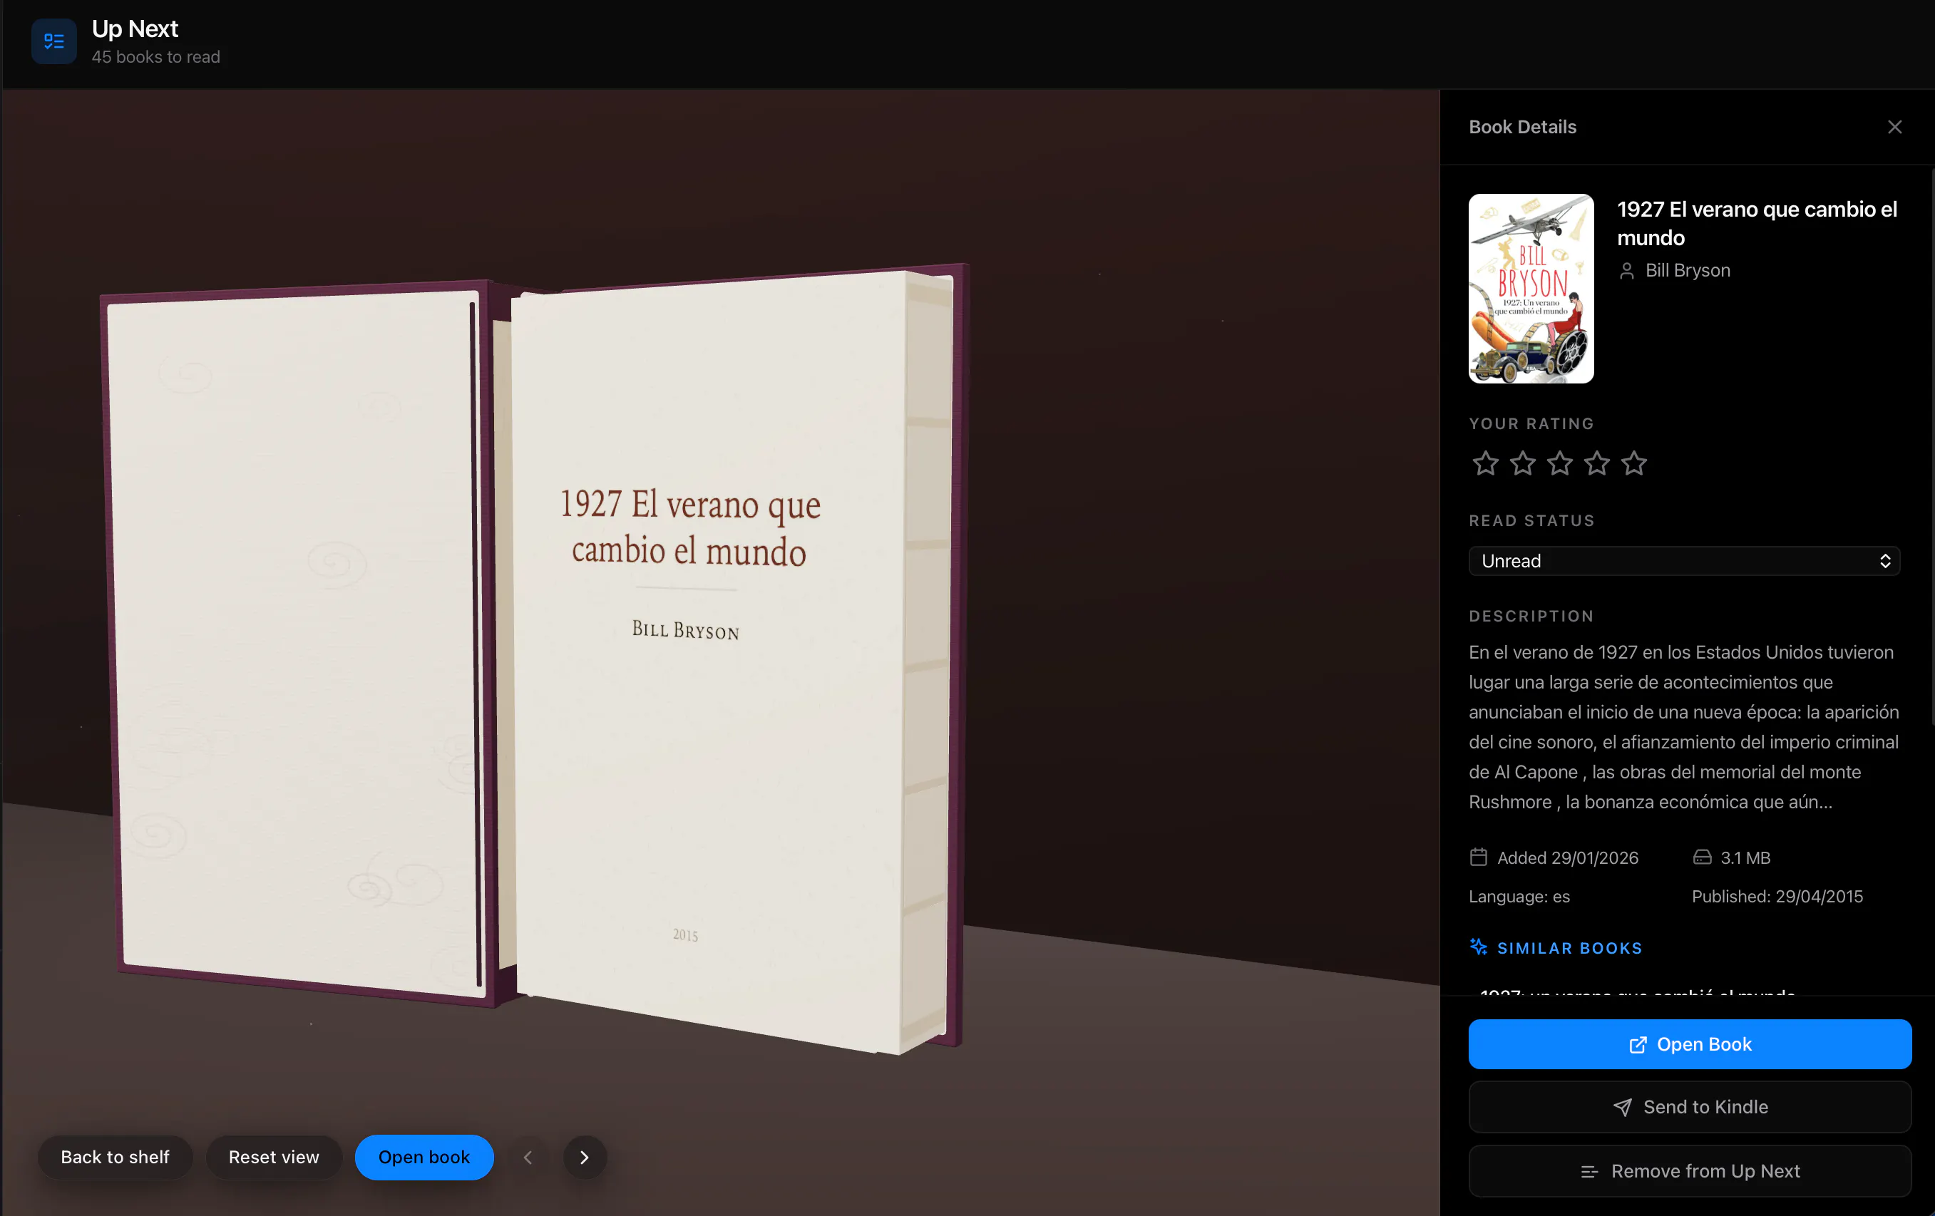
Task: Click the calendar icon next to Added date
Action: click(x=1478, y=857)
